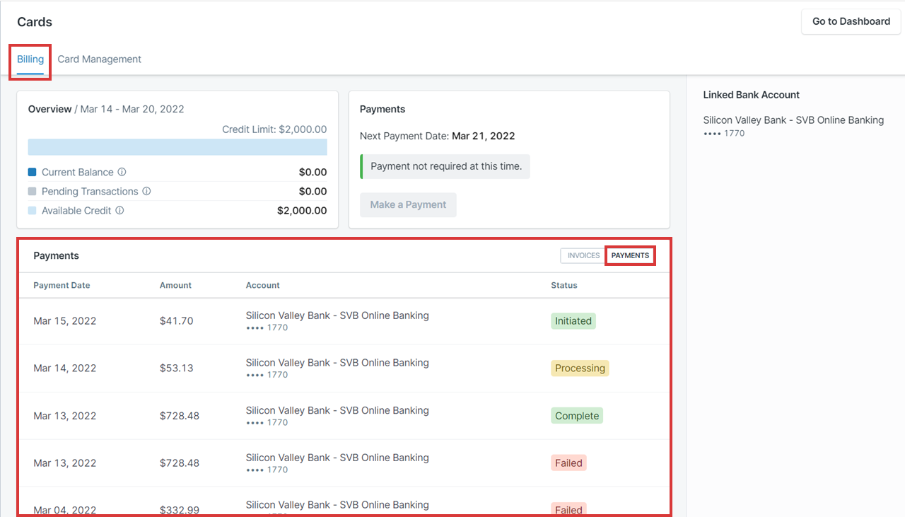
Task: Click the light blue Available Credit square
Action: tap(33, 210)
